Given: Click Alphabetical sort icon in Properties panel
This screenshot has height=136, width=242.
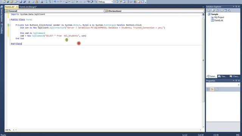Looking at the screenshot, I should pyautogui.click(x=212, y=89).
